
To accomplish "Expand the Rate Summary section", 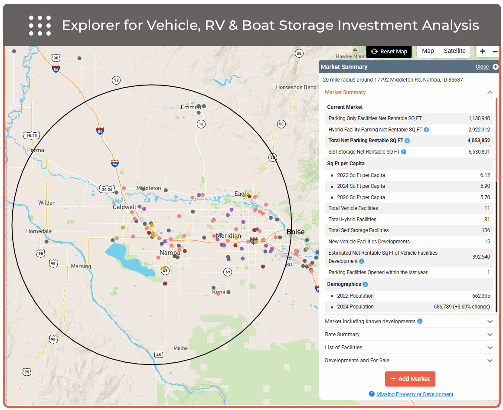I will pyautogui.click(x=490, y=335).
